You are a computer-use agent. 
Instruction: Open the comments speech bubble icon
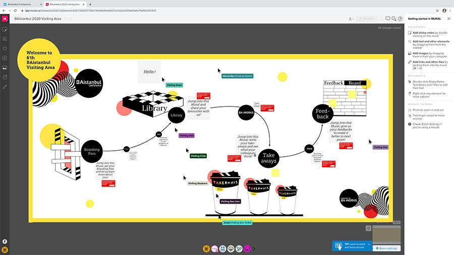point(388,19)
